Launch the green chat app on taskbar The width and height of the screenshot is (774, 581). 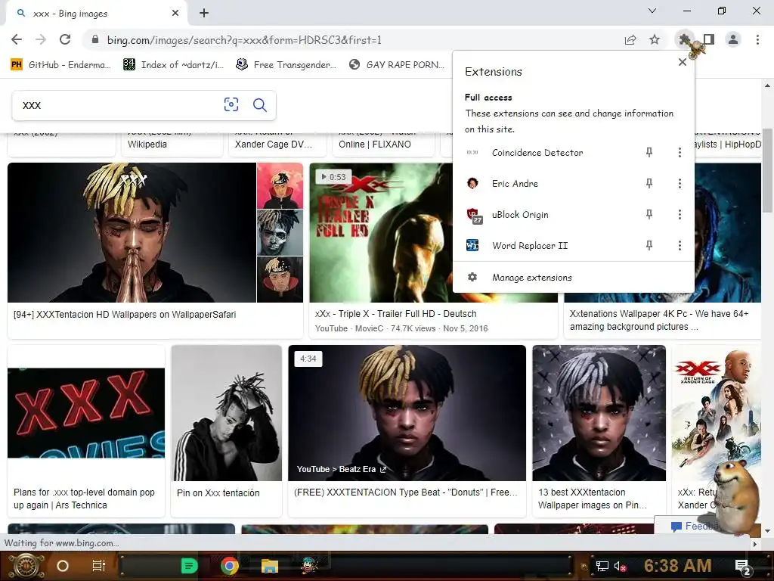tap(189, 566)
